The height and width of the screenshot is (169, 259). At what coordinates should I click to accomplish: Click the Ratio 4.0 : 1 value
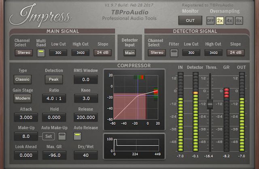click(54, 98)
